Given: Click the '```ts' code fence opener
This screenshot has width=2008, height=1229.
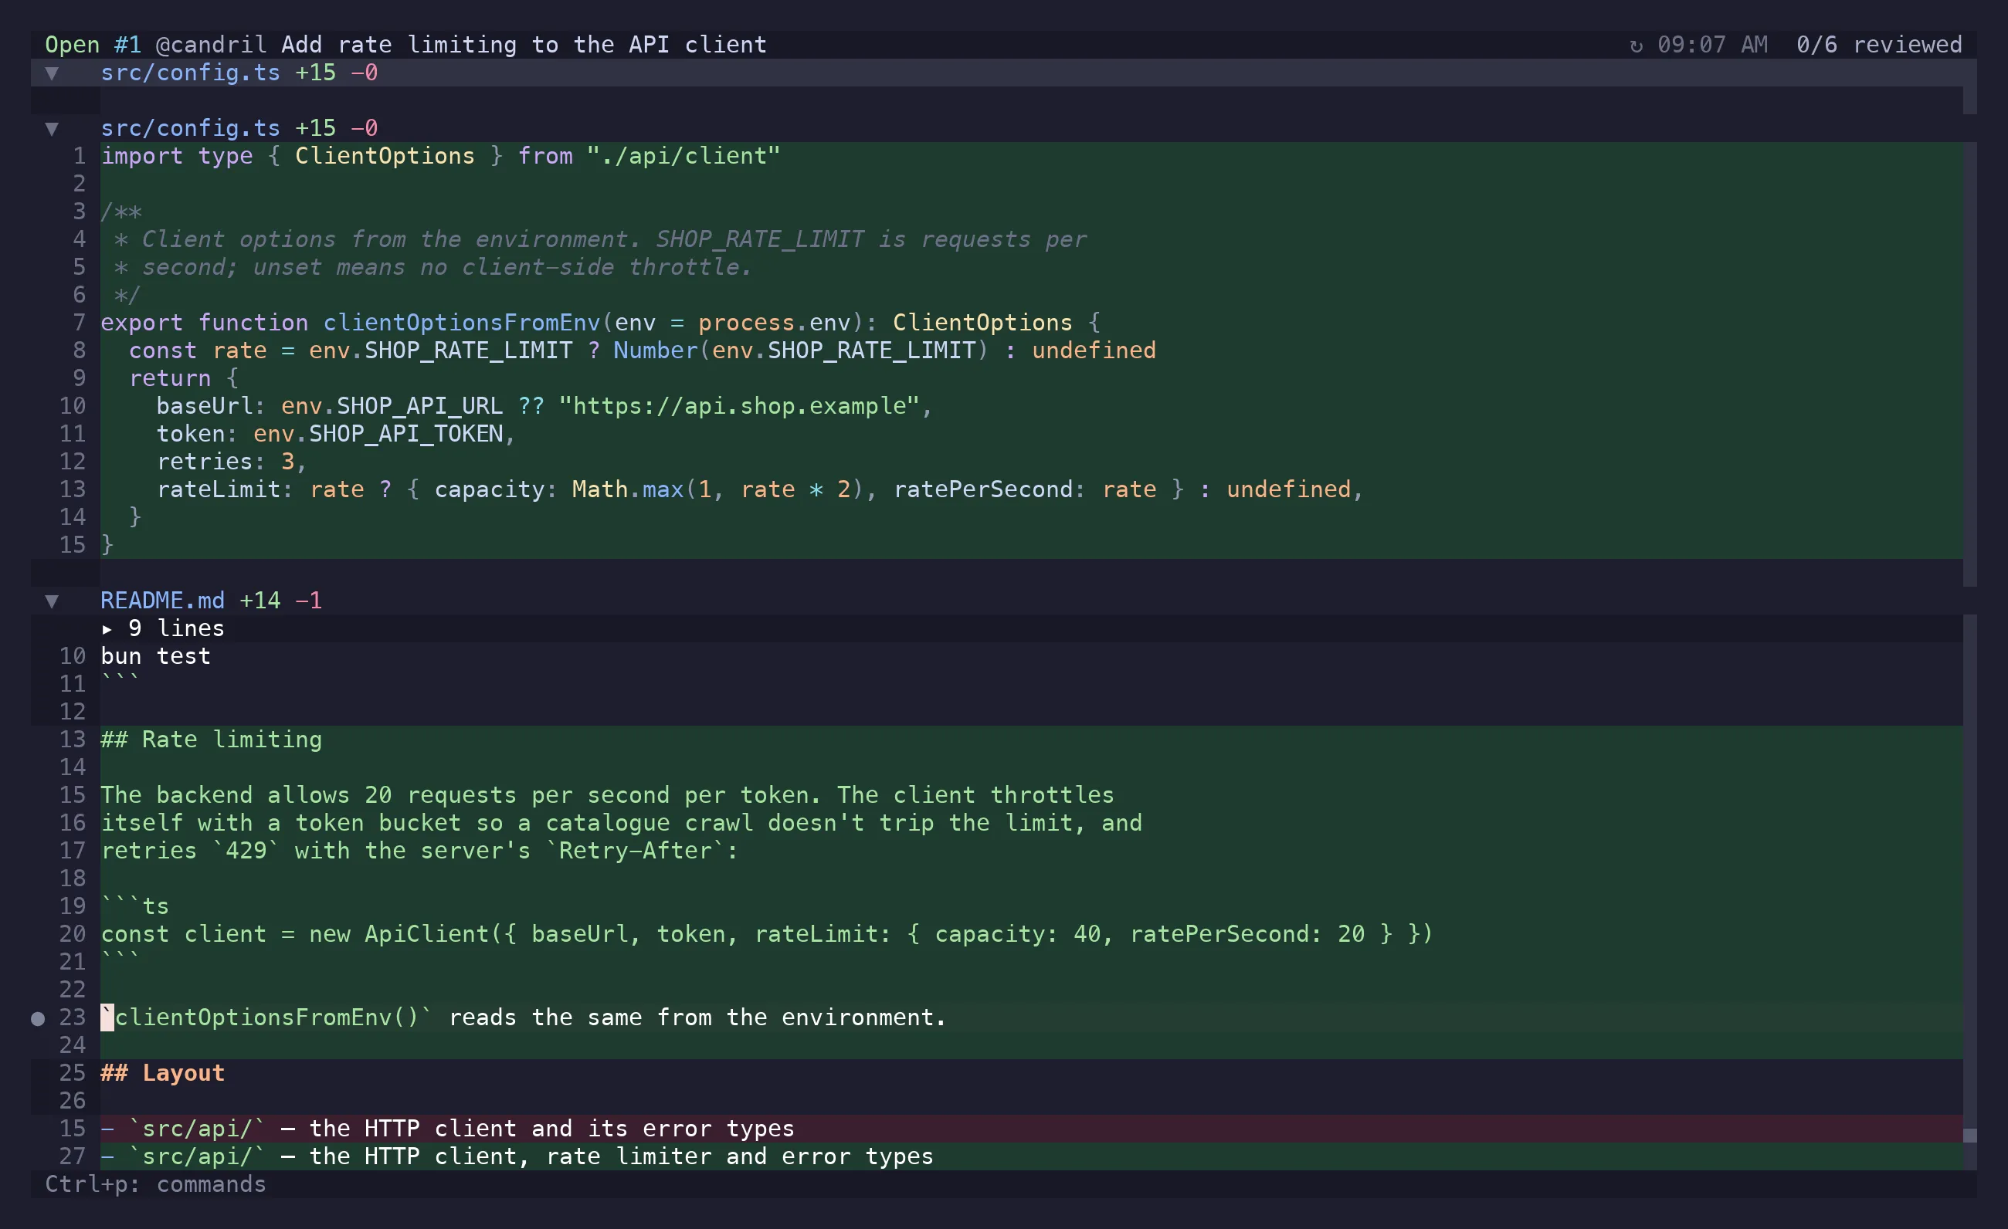Looking at the screenshot, I should coord(134,906).
